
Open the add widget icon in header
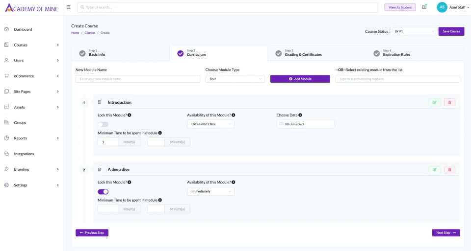(x=424, y=7)
